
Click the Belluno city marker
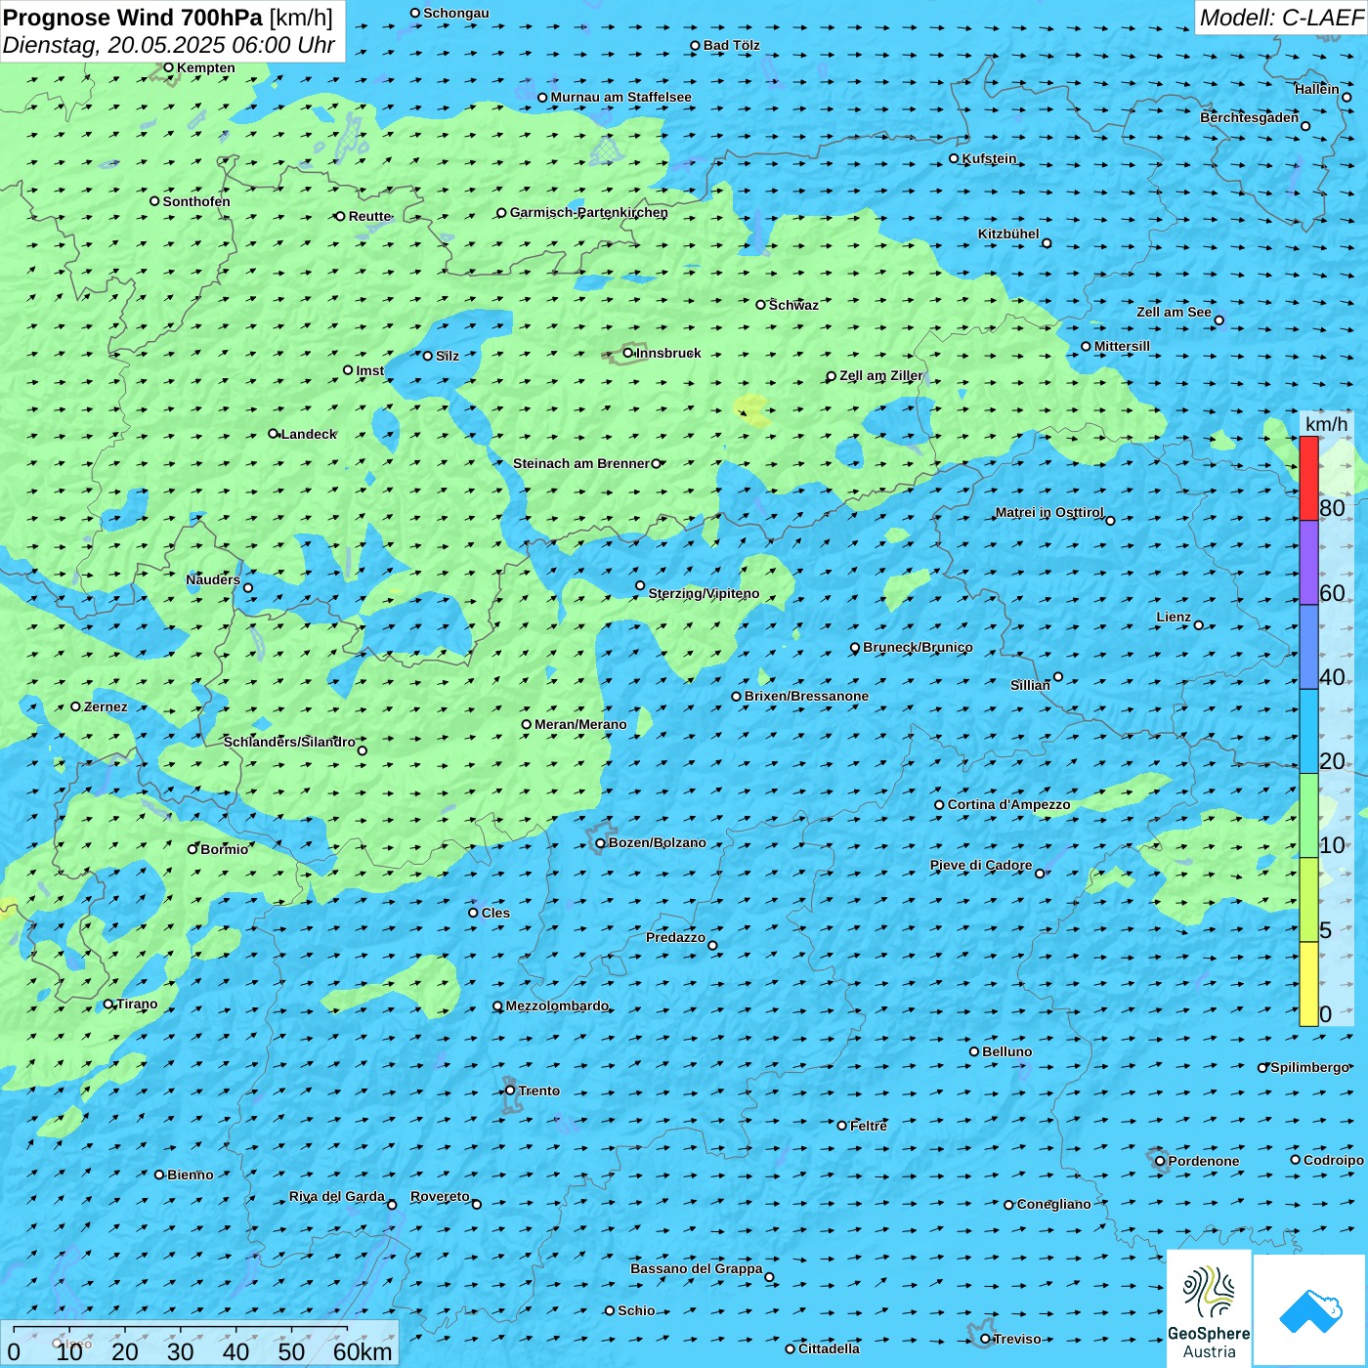coord(974,1051)
